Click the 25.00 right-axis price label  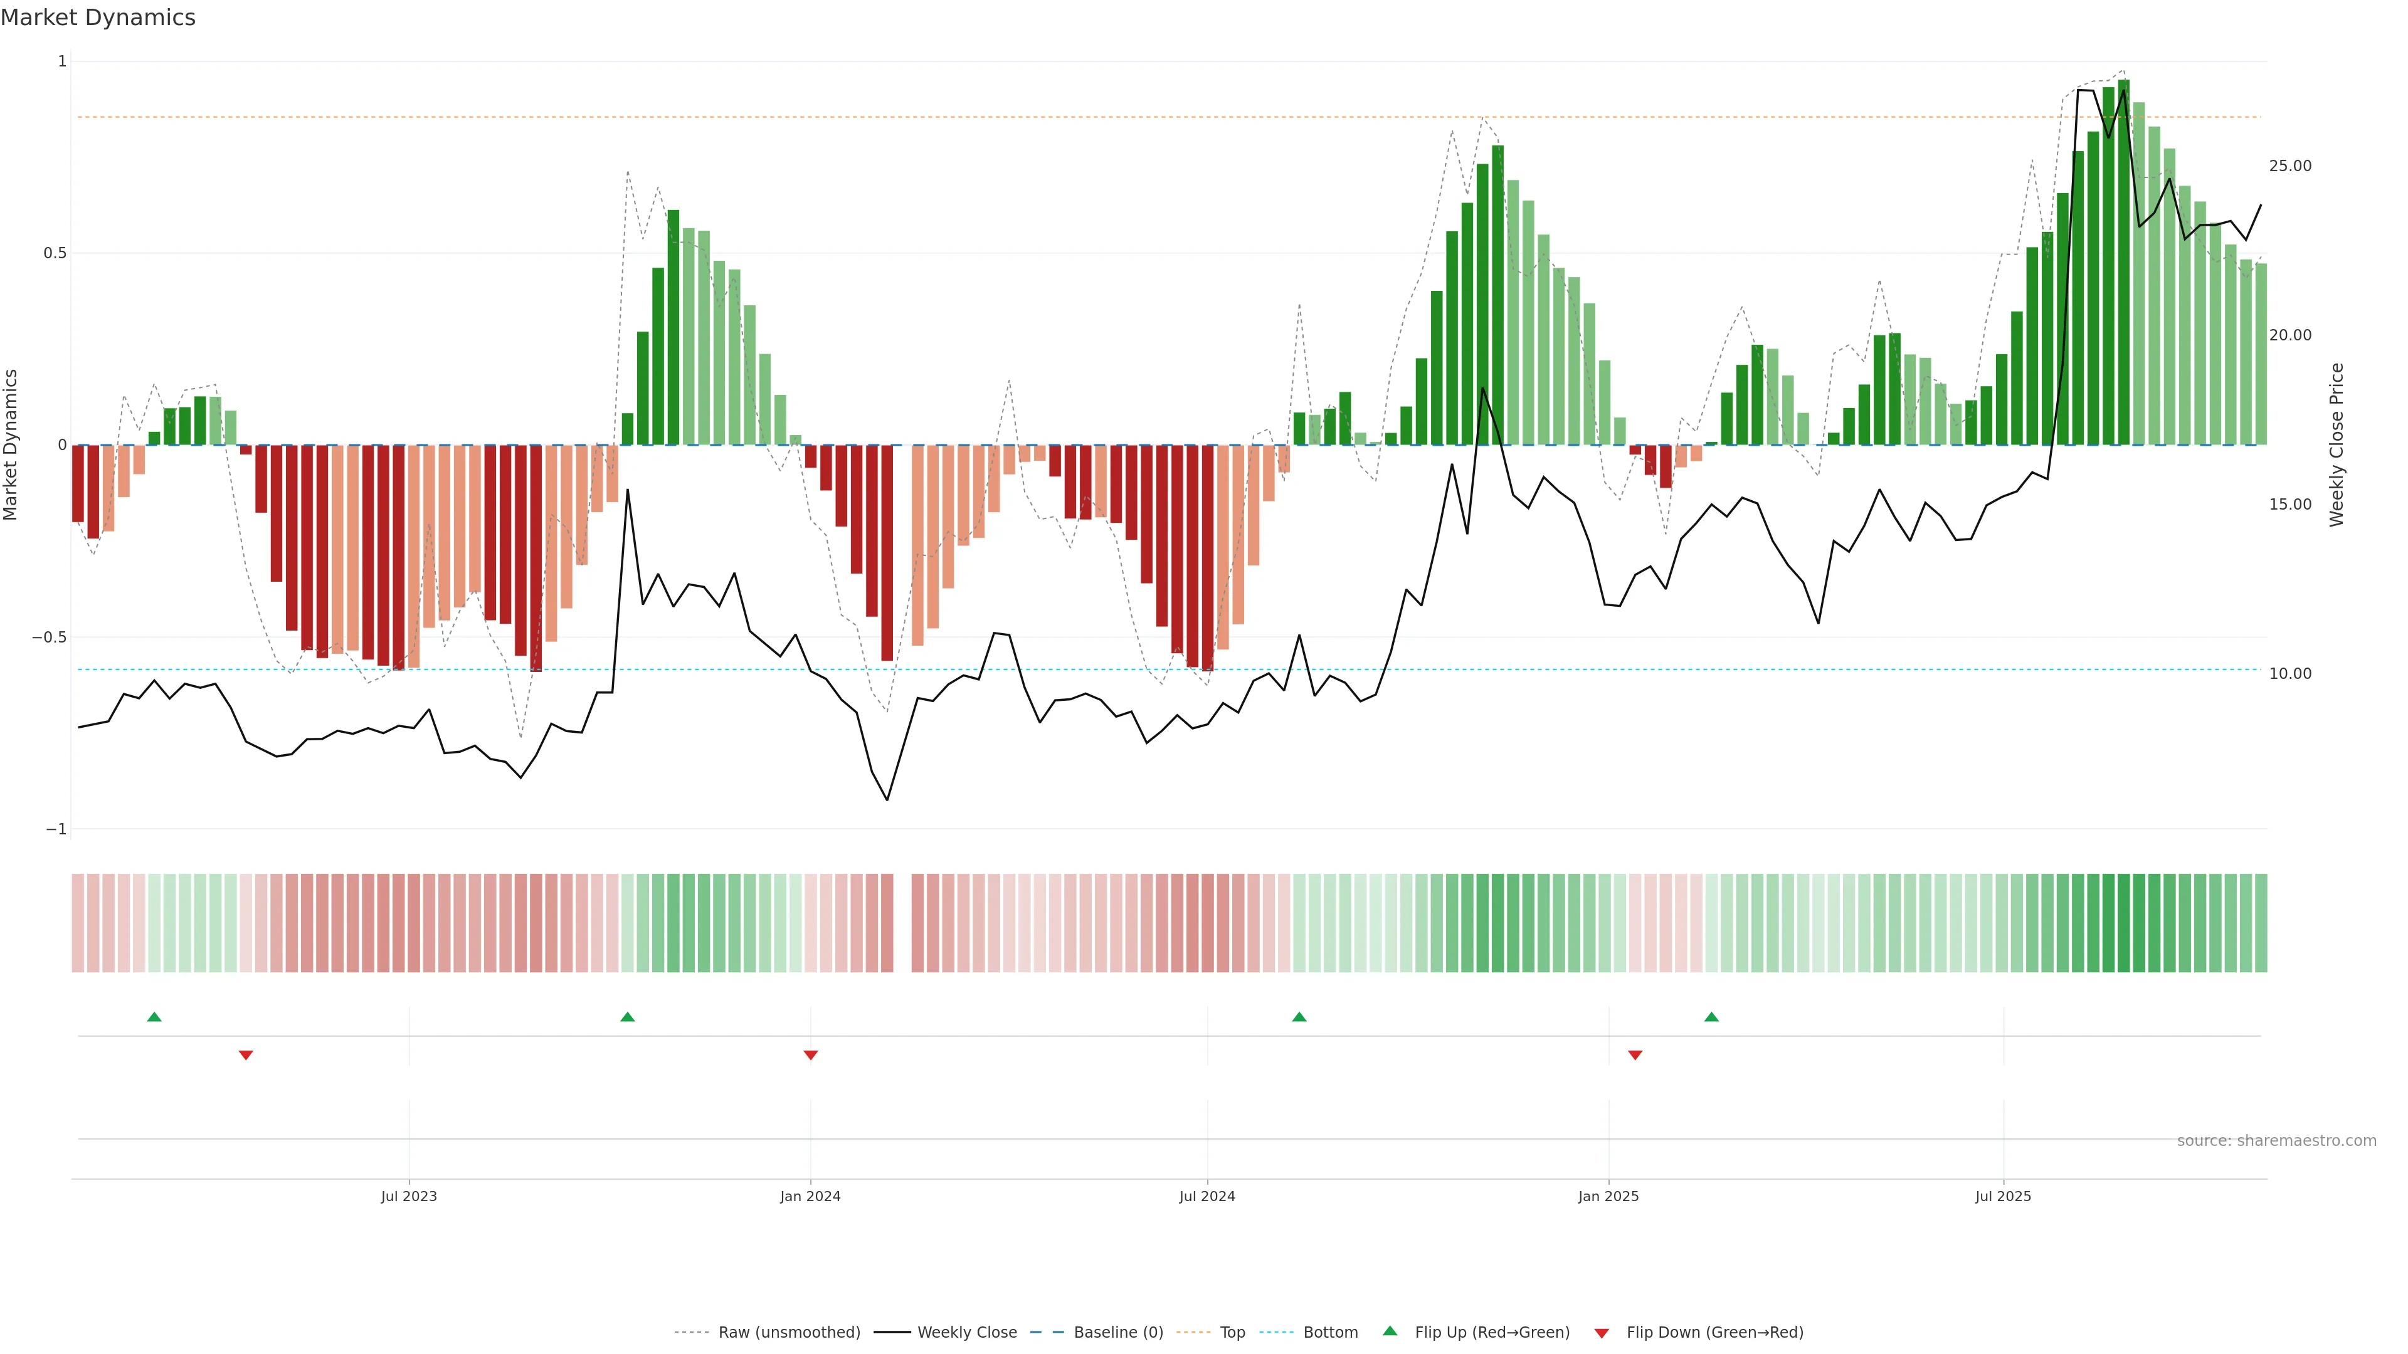2289,166
